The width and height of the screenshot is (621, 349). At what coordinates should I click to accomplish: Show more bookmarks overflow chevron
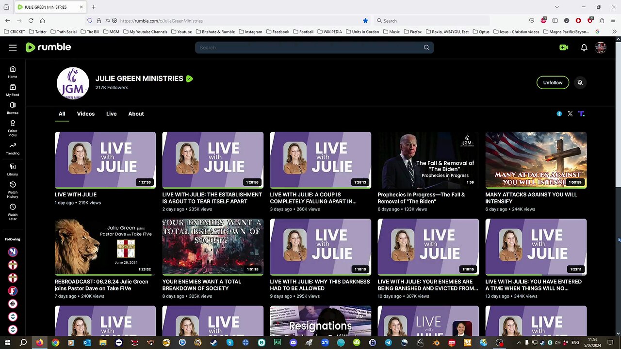[x=615, y=32]
